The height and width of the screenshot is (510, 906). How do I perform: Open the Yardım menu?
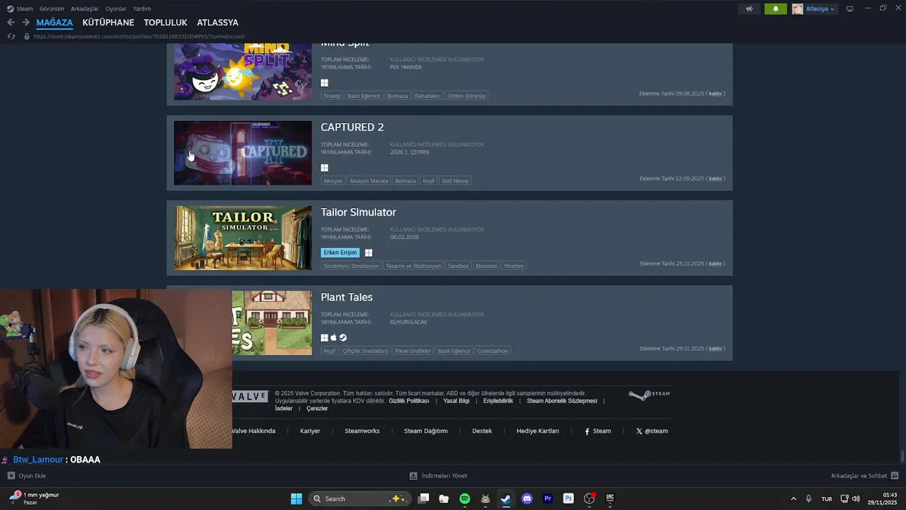pyautogui.click(x=142, y=8)
